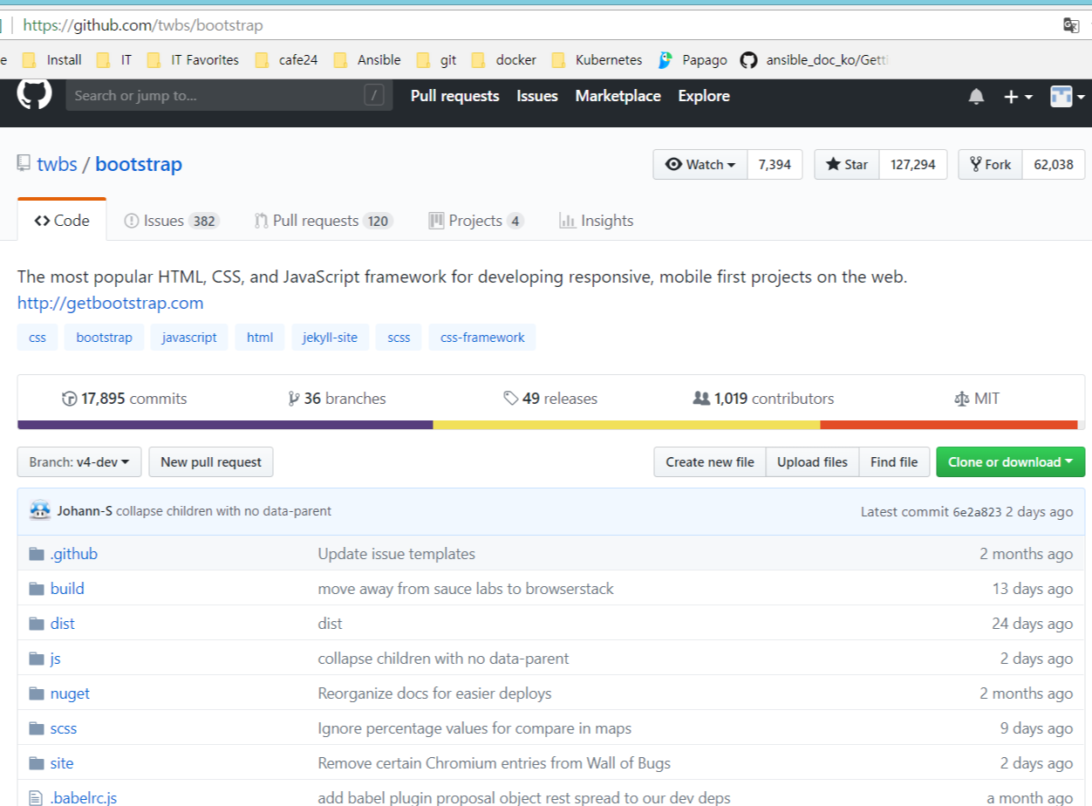Open bootstrap repository name link
This screenshot has width=1092, height=806.
point(139,164)
